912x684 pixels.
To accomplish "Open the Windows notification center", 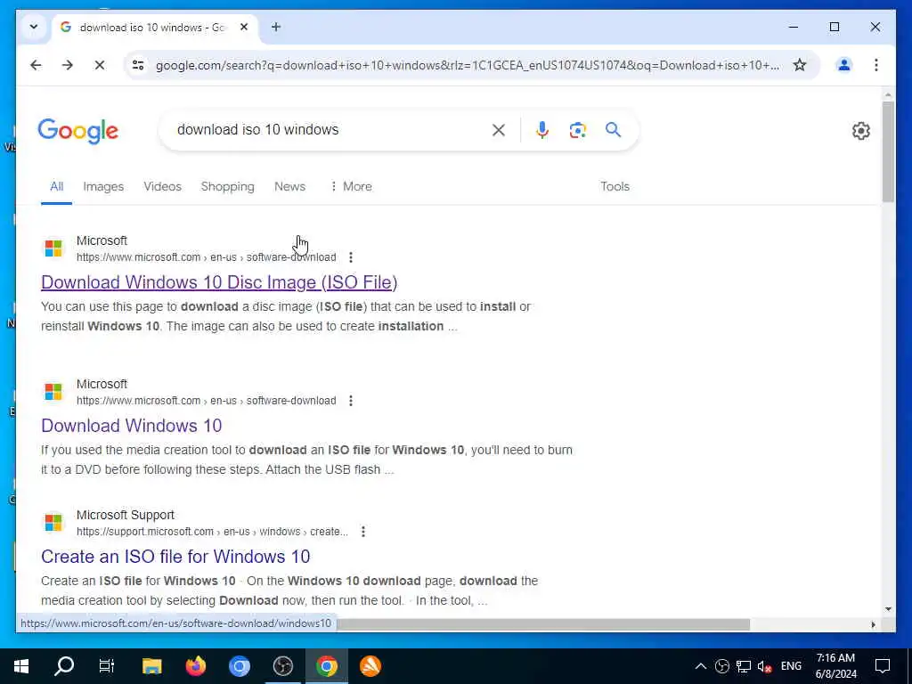I will [x=883, y=666].
